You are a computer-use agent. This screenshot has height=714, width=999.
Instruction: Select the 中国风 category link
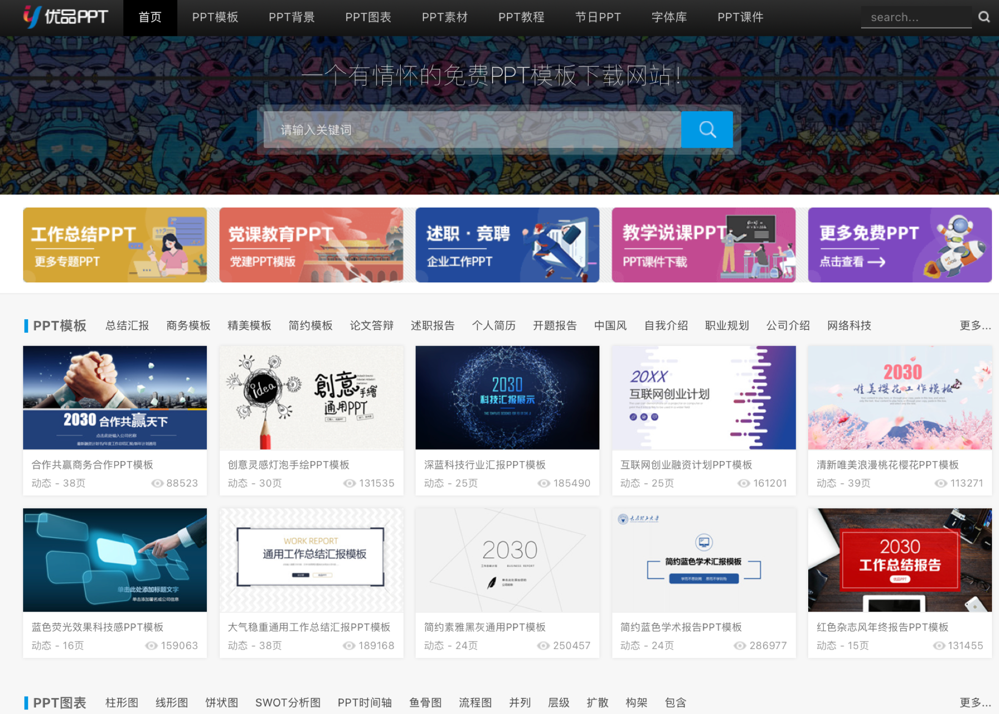point(610,326)
